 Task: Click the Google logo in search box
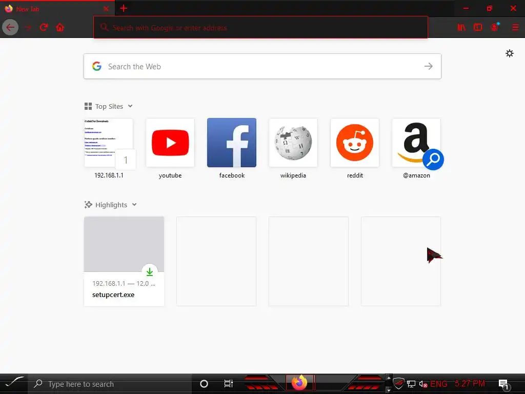pos(97,66)
